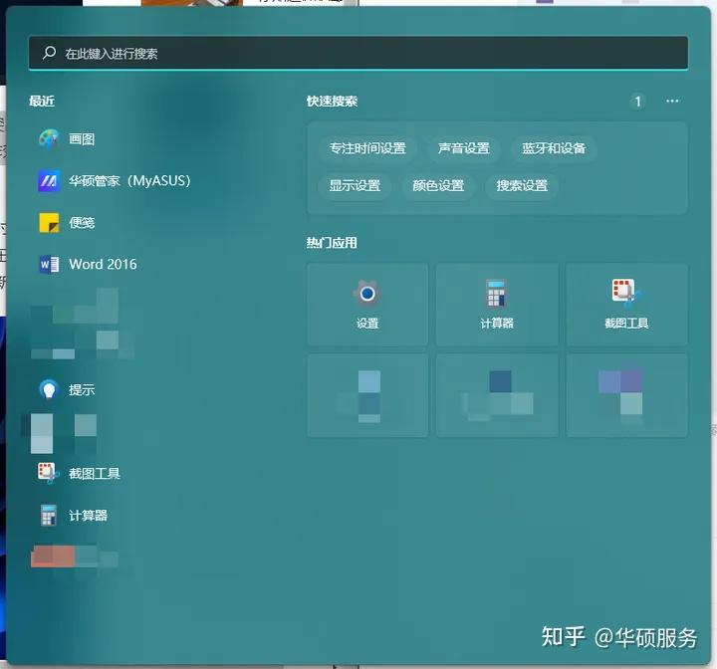Viewport: 717px width, 669px height.
Task: Open the three-dot more options menu
Action: pyautogui.click(x=672, y=102)
